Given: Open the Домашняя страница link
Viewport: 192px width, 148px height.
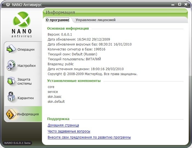Looking at the screenshot, I should pos(63,125).
